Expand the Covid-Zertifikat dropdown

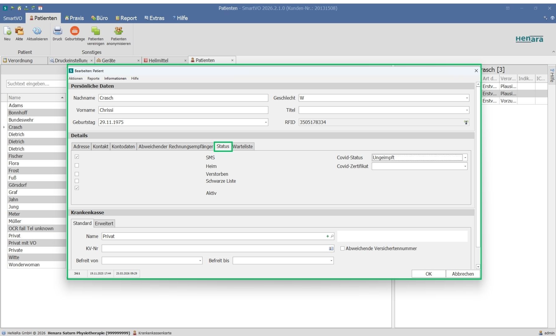465,166
